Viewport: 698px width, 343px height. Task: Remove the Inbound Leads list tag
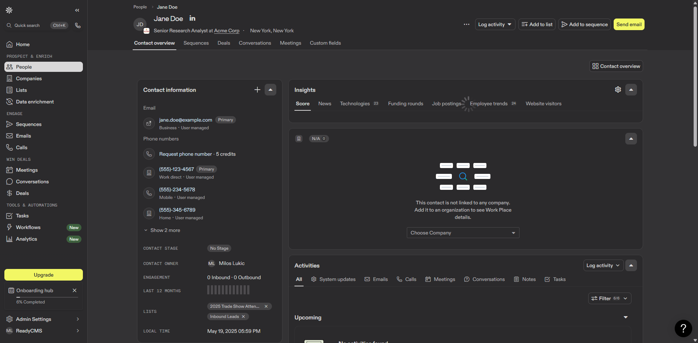(x=243, y=317)
